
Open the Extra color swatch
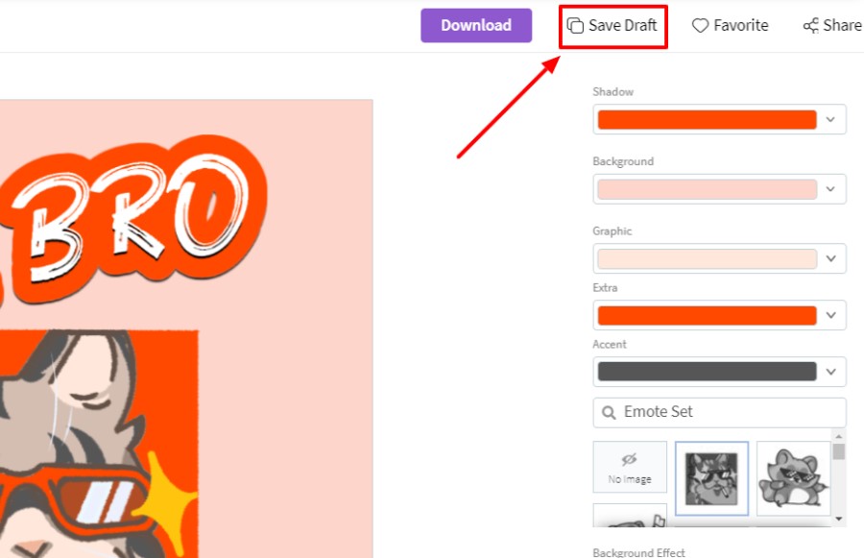(x=707, y=315)
